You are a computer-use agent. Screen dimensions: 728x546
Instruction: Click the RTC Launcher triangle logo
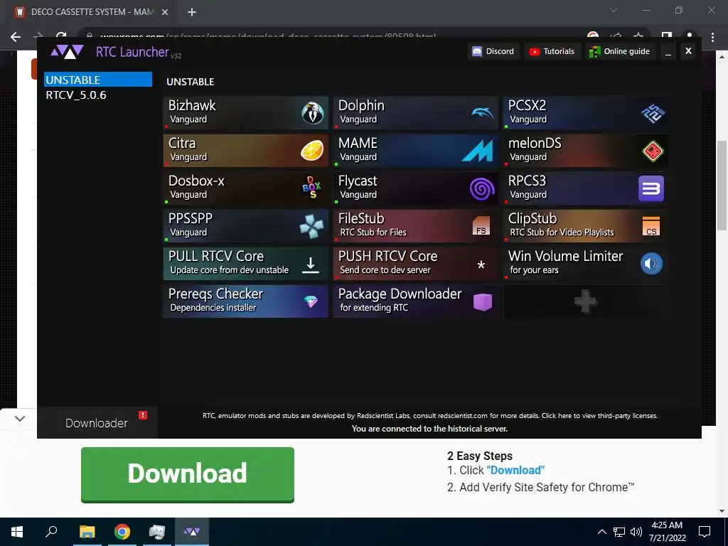[68, 51]
